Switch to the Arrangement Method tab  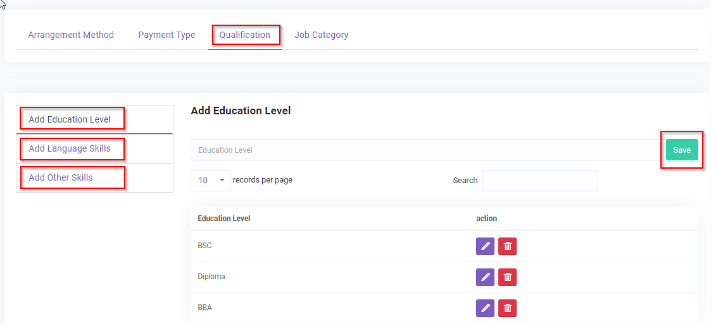pyautogui.click(x=71, y=35)
